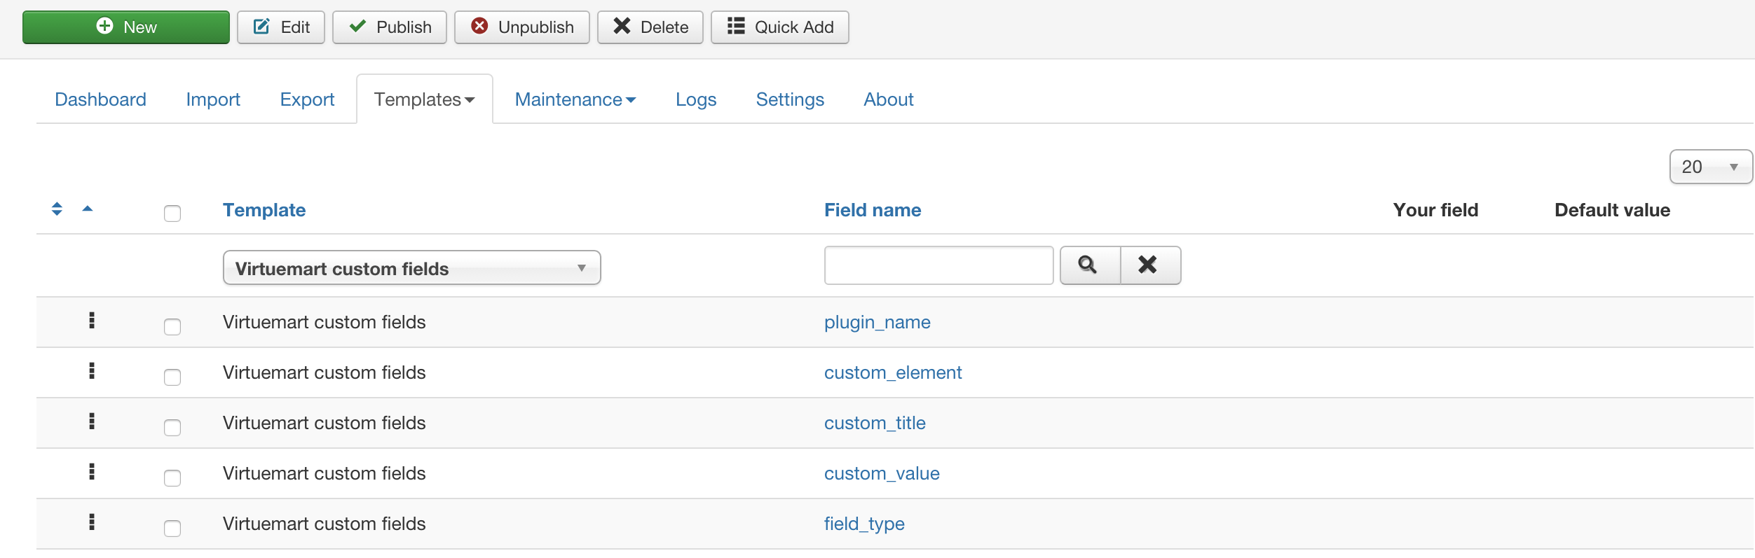Select the field_type row checkbox

pos(172,528)
